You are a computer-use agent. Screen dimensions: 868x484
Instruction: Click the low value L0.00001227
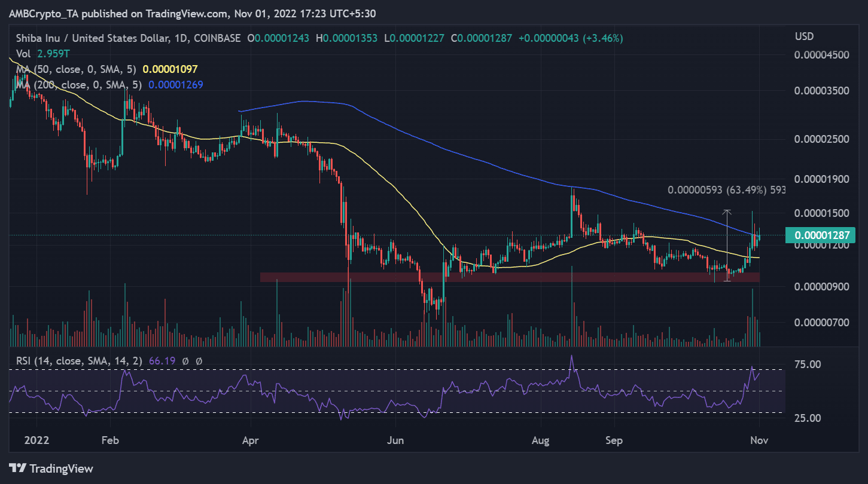[x=415, y=38]
